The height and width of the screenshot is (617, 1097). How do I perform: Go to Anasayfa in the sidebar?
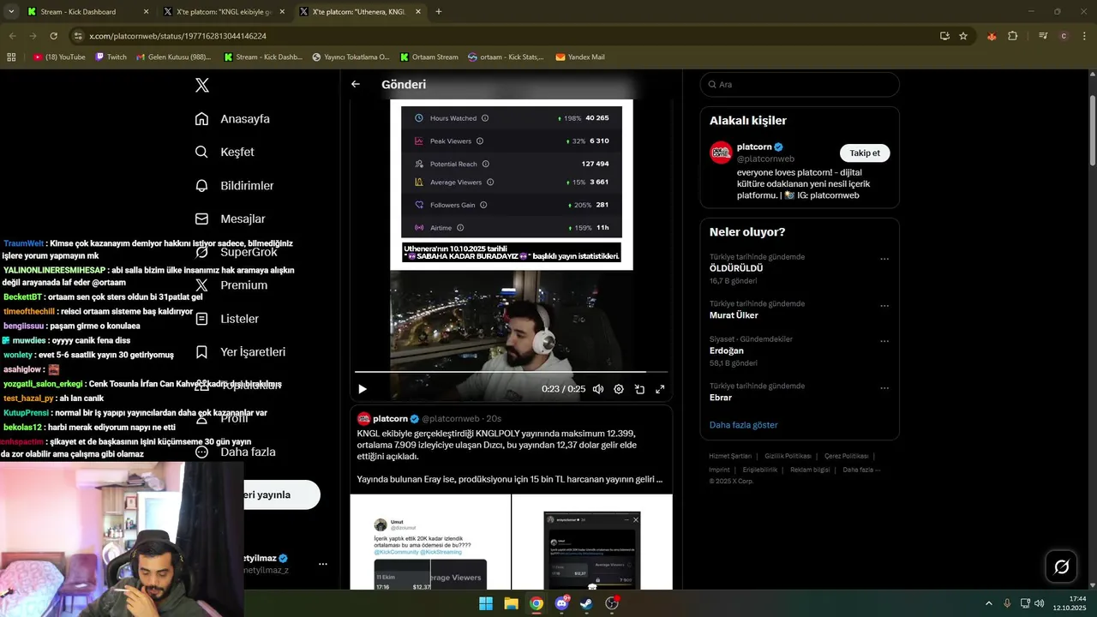[x=232, y=119]
